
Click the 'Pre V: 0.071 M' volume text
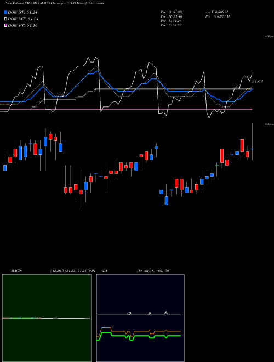coord(217,16)
